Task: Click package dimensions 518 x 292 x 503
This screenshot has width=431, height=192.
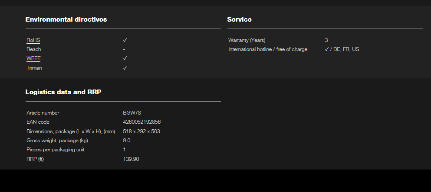Action: tap(142, 131)
